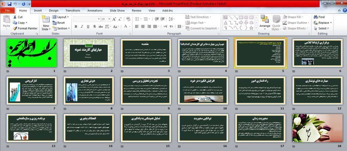The image size is (347, 151).
Task: Toggle text Shadow formatting
Action: pyautogui.click(x=94, y=26)
